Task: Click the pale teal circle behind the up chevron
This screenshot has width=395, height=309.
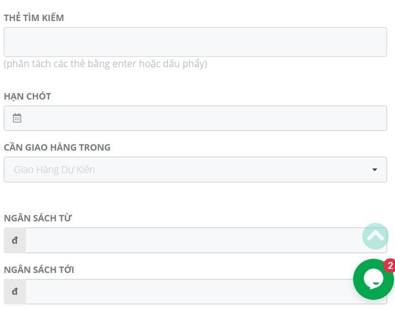Action: [375, 236]
